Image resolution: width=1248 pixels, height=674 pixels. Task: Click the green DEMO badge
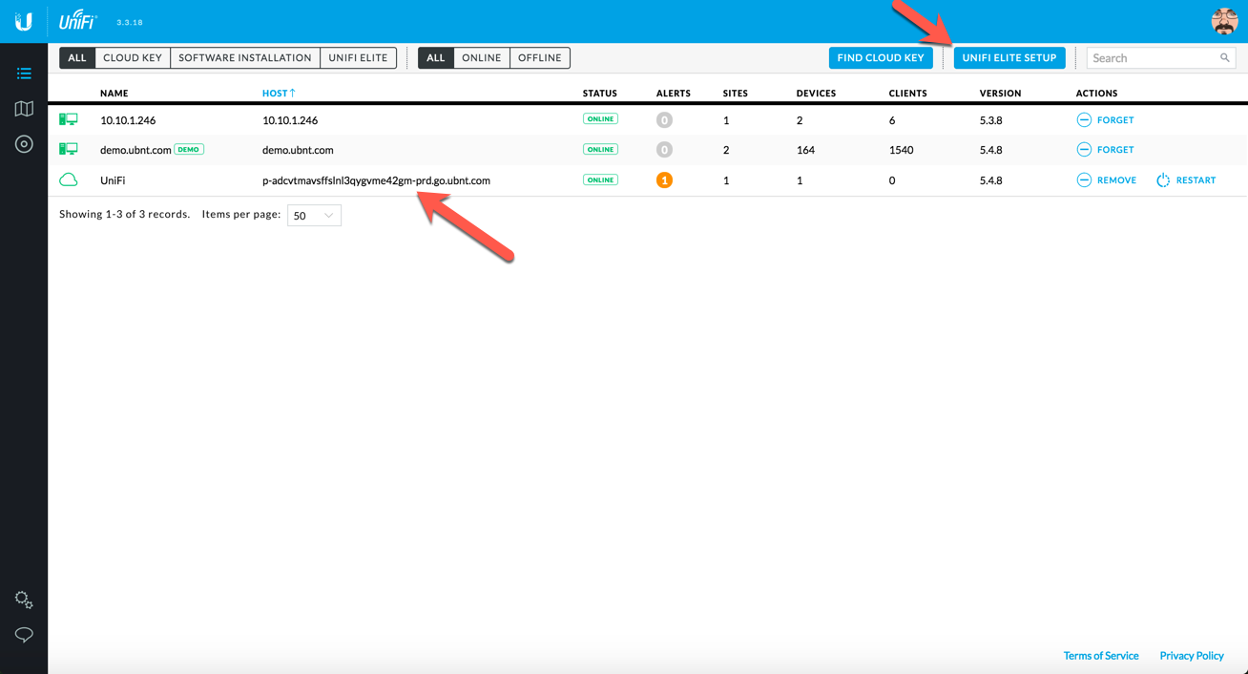coord(189,150)
